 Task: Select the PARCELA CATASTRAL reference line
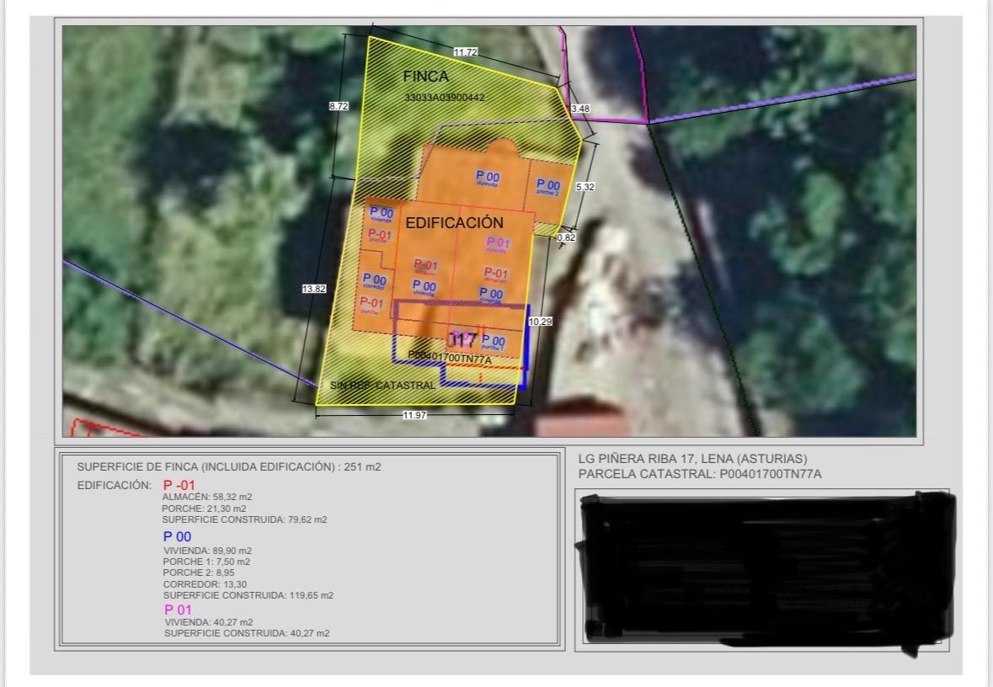click(700, 474)
